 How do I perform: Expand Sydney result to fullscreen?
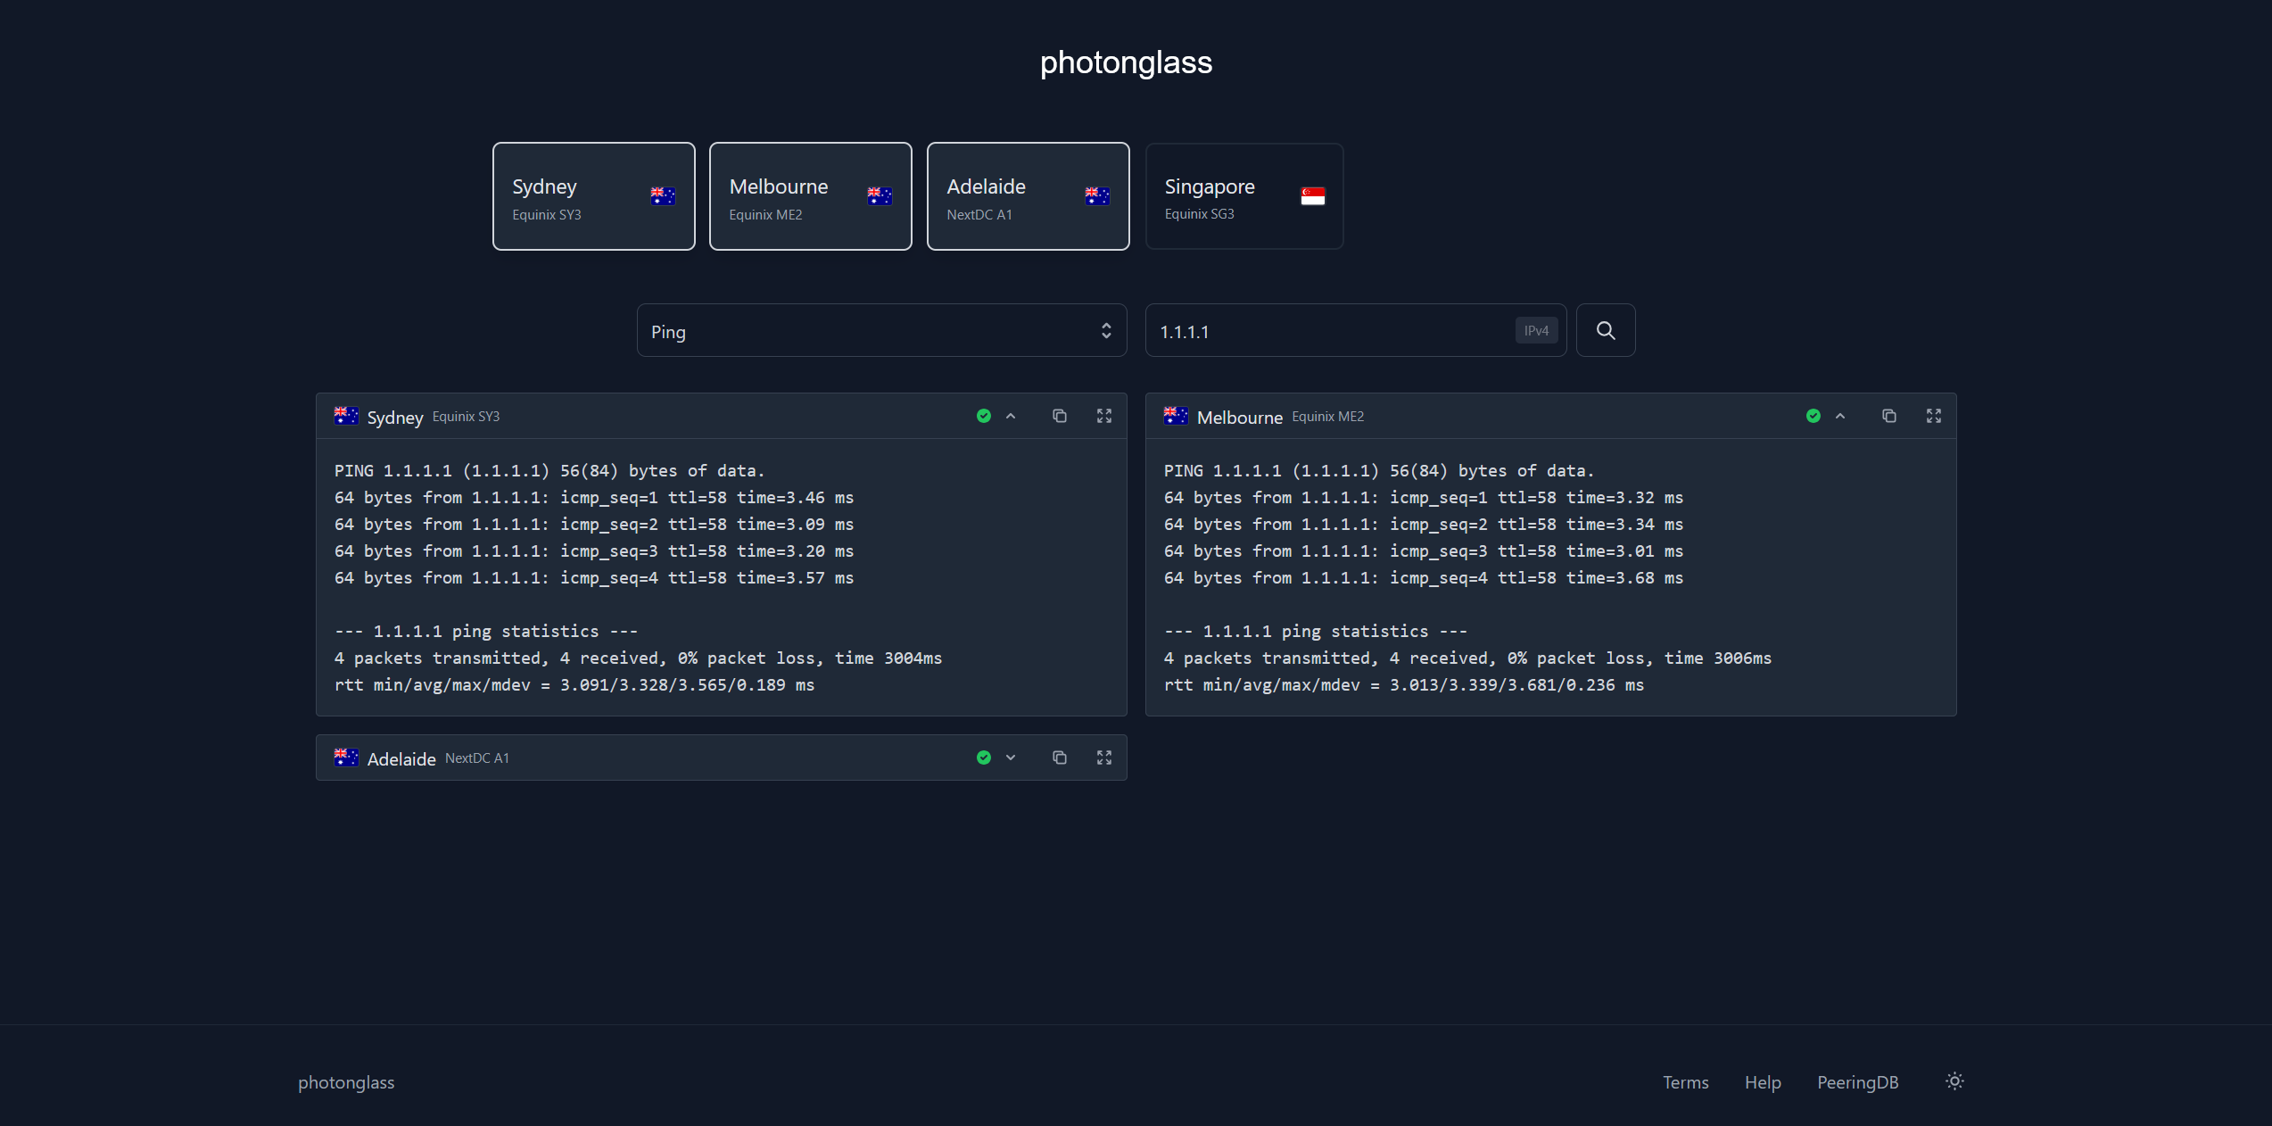1104,416
